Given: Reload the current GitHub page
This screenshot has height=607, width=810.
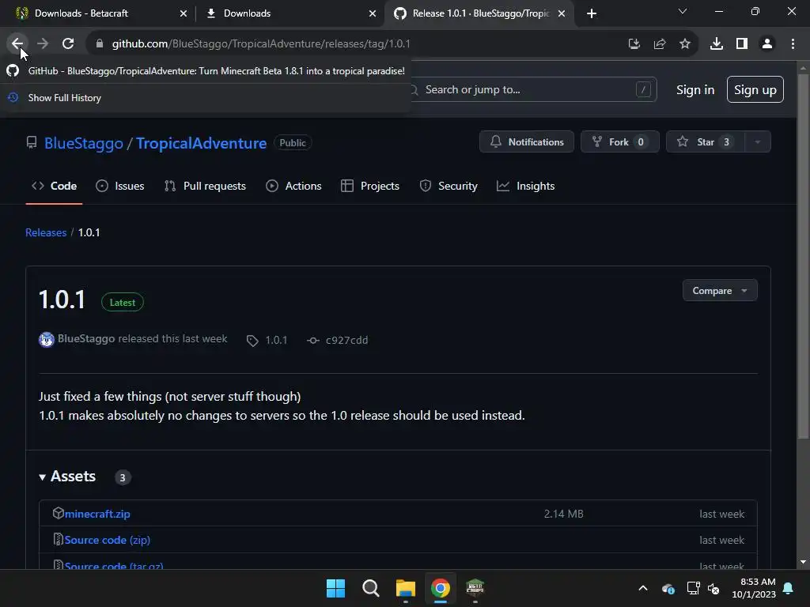Looking at the screenshot, I should tap(68, 44).
